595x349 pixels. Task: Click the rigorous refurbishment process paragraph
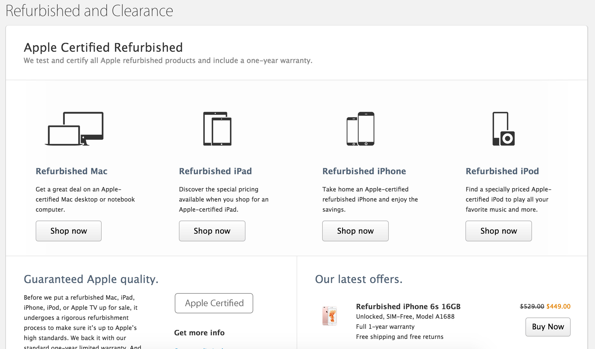(x=83, y=322)
